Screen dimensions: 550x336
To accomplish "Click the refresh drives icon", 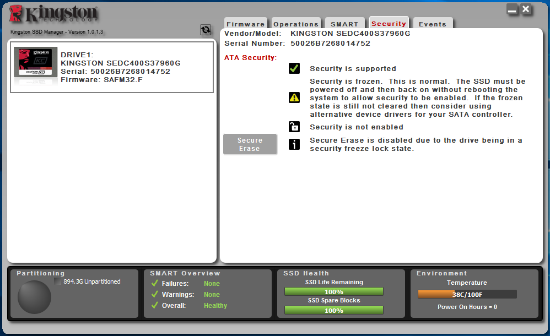I will point(206,30).
